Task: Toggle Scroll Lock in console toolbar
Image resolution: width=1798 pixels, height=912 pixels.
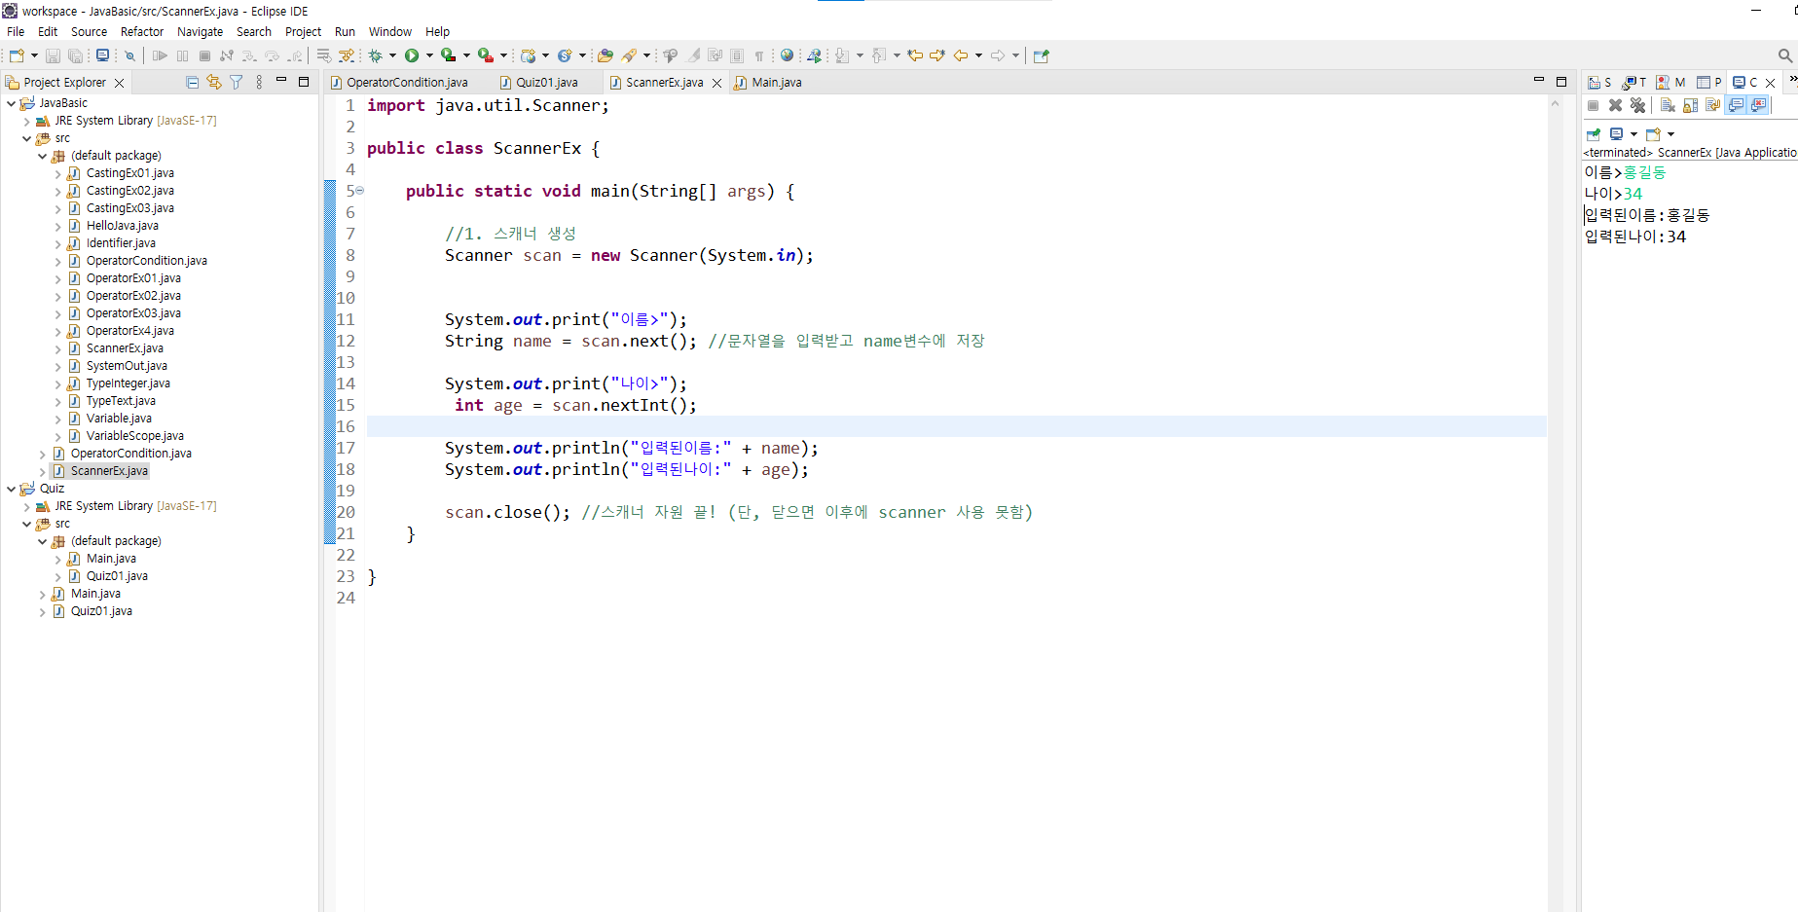Action: 1690,105
